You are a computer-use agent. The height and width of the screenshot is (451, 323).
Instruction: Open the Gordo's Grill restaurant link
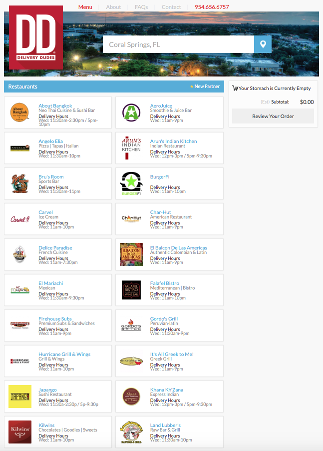(x=164, y=318)
